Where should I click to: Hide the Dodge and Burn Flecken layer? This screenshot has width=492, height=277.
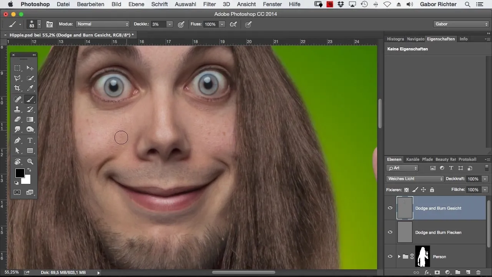390,232
